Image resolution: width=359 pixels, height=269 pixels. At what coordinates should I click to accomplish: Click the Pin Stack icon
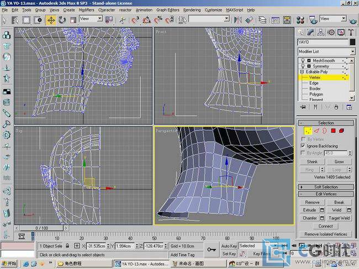tap(303, 107)
